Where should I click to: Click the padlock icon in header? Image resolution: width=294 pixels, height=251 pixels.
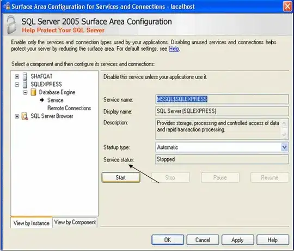(x=11, y=25)
